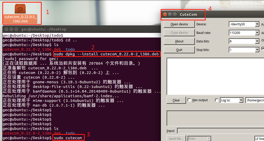
Task: Open the LF line end dropdown
Action: 259,139
